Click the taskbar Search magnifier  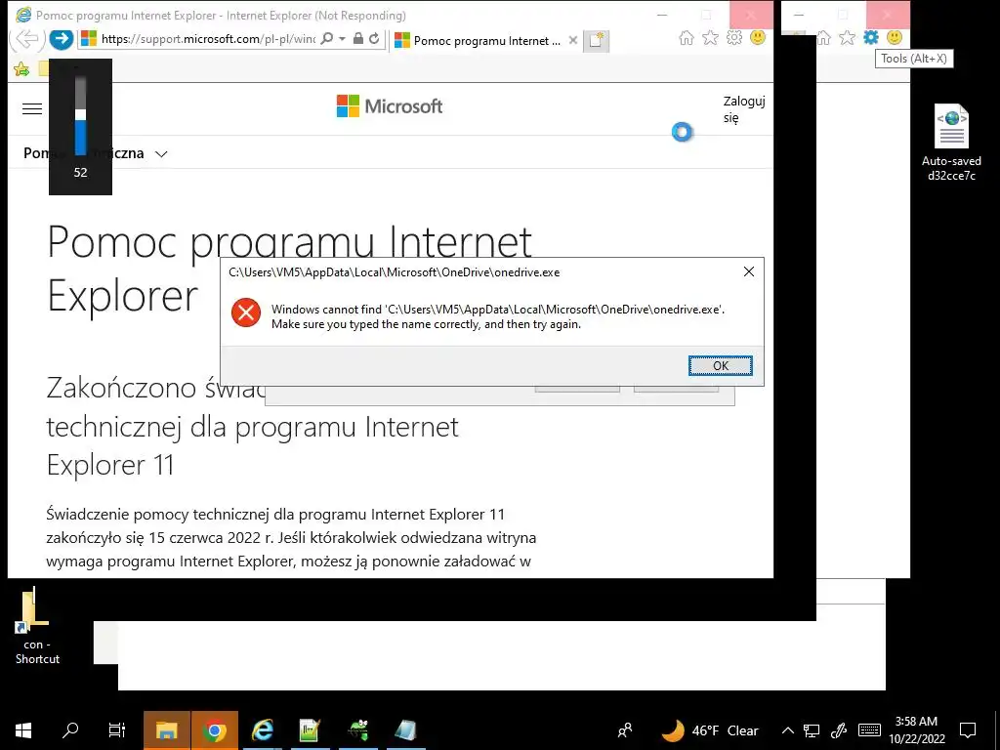[70, 730]
